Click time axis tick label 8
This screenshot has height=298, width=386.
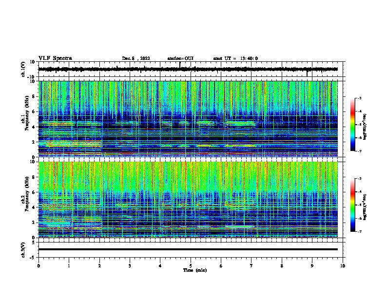[282, 266]
